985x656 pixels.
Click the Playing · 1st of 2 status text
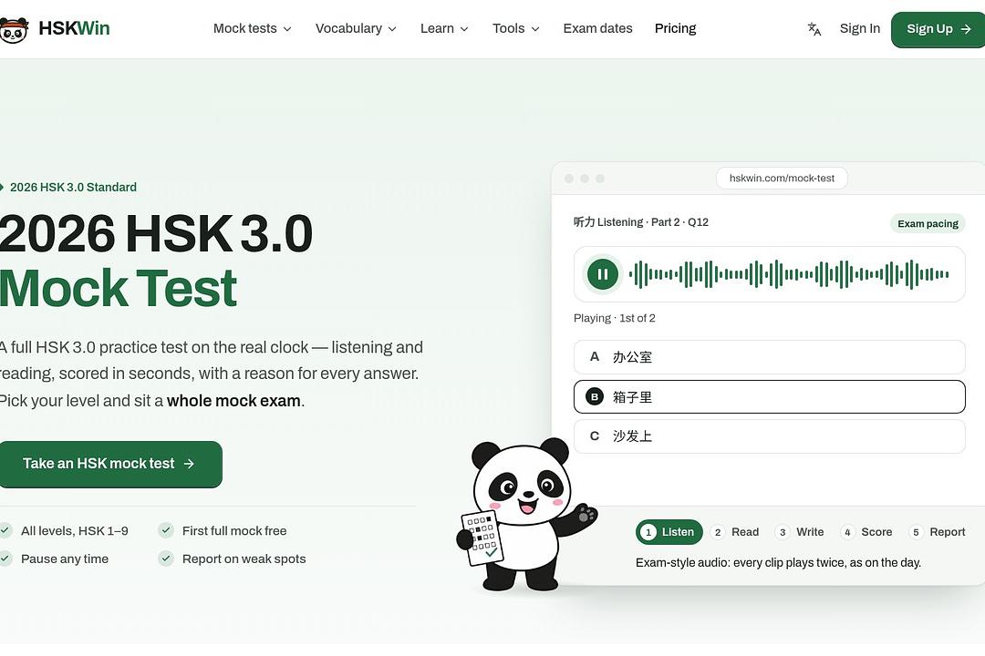(x=615, y=318)
